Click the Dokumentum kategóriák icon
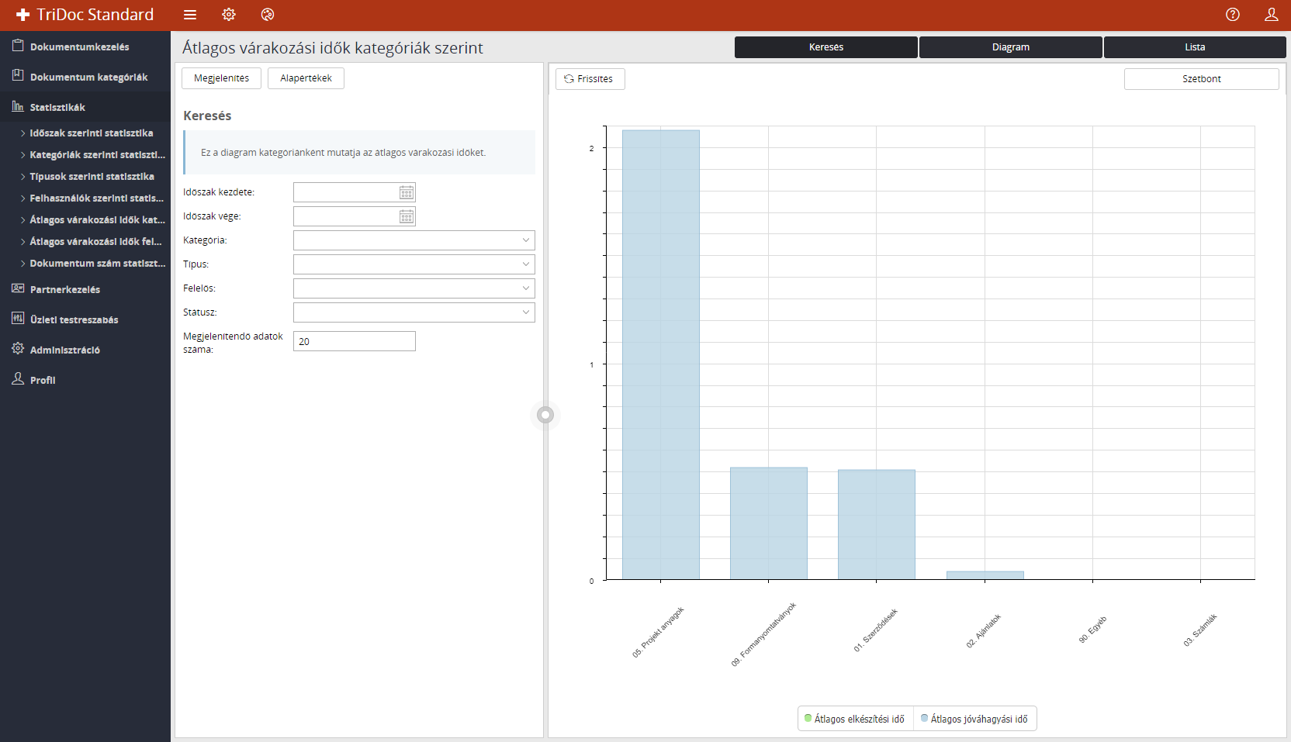1291x742 pixels. click(18, 76)
